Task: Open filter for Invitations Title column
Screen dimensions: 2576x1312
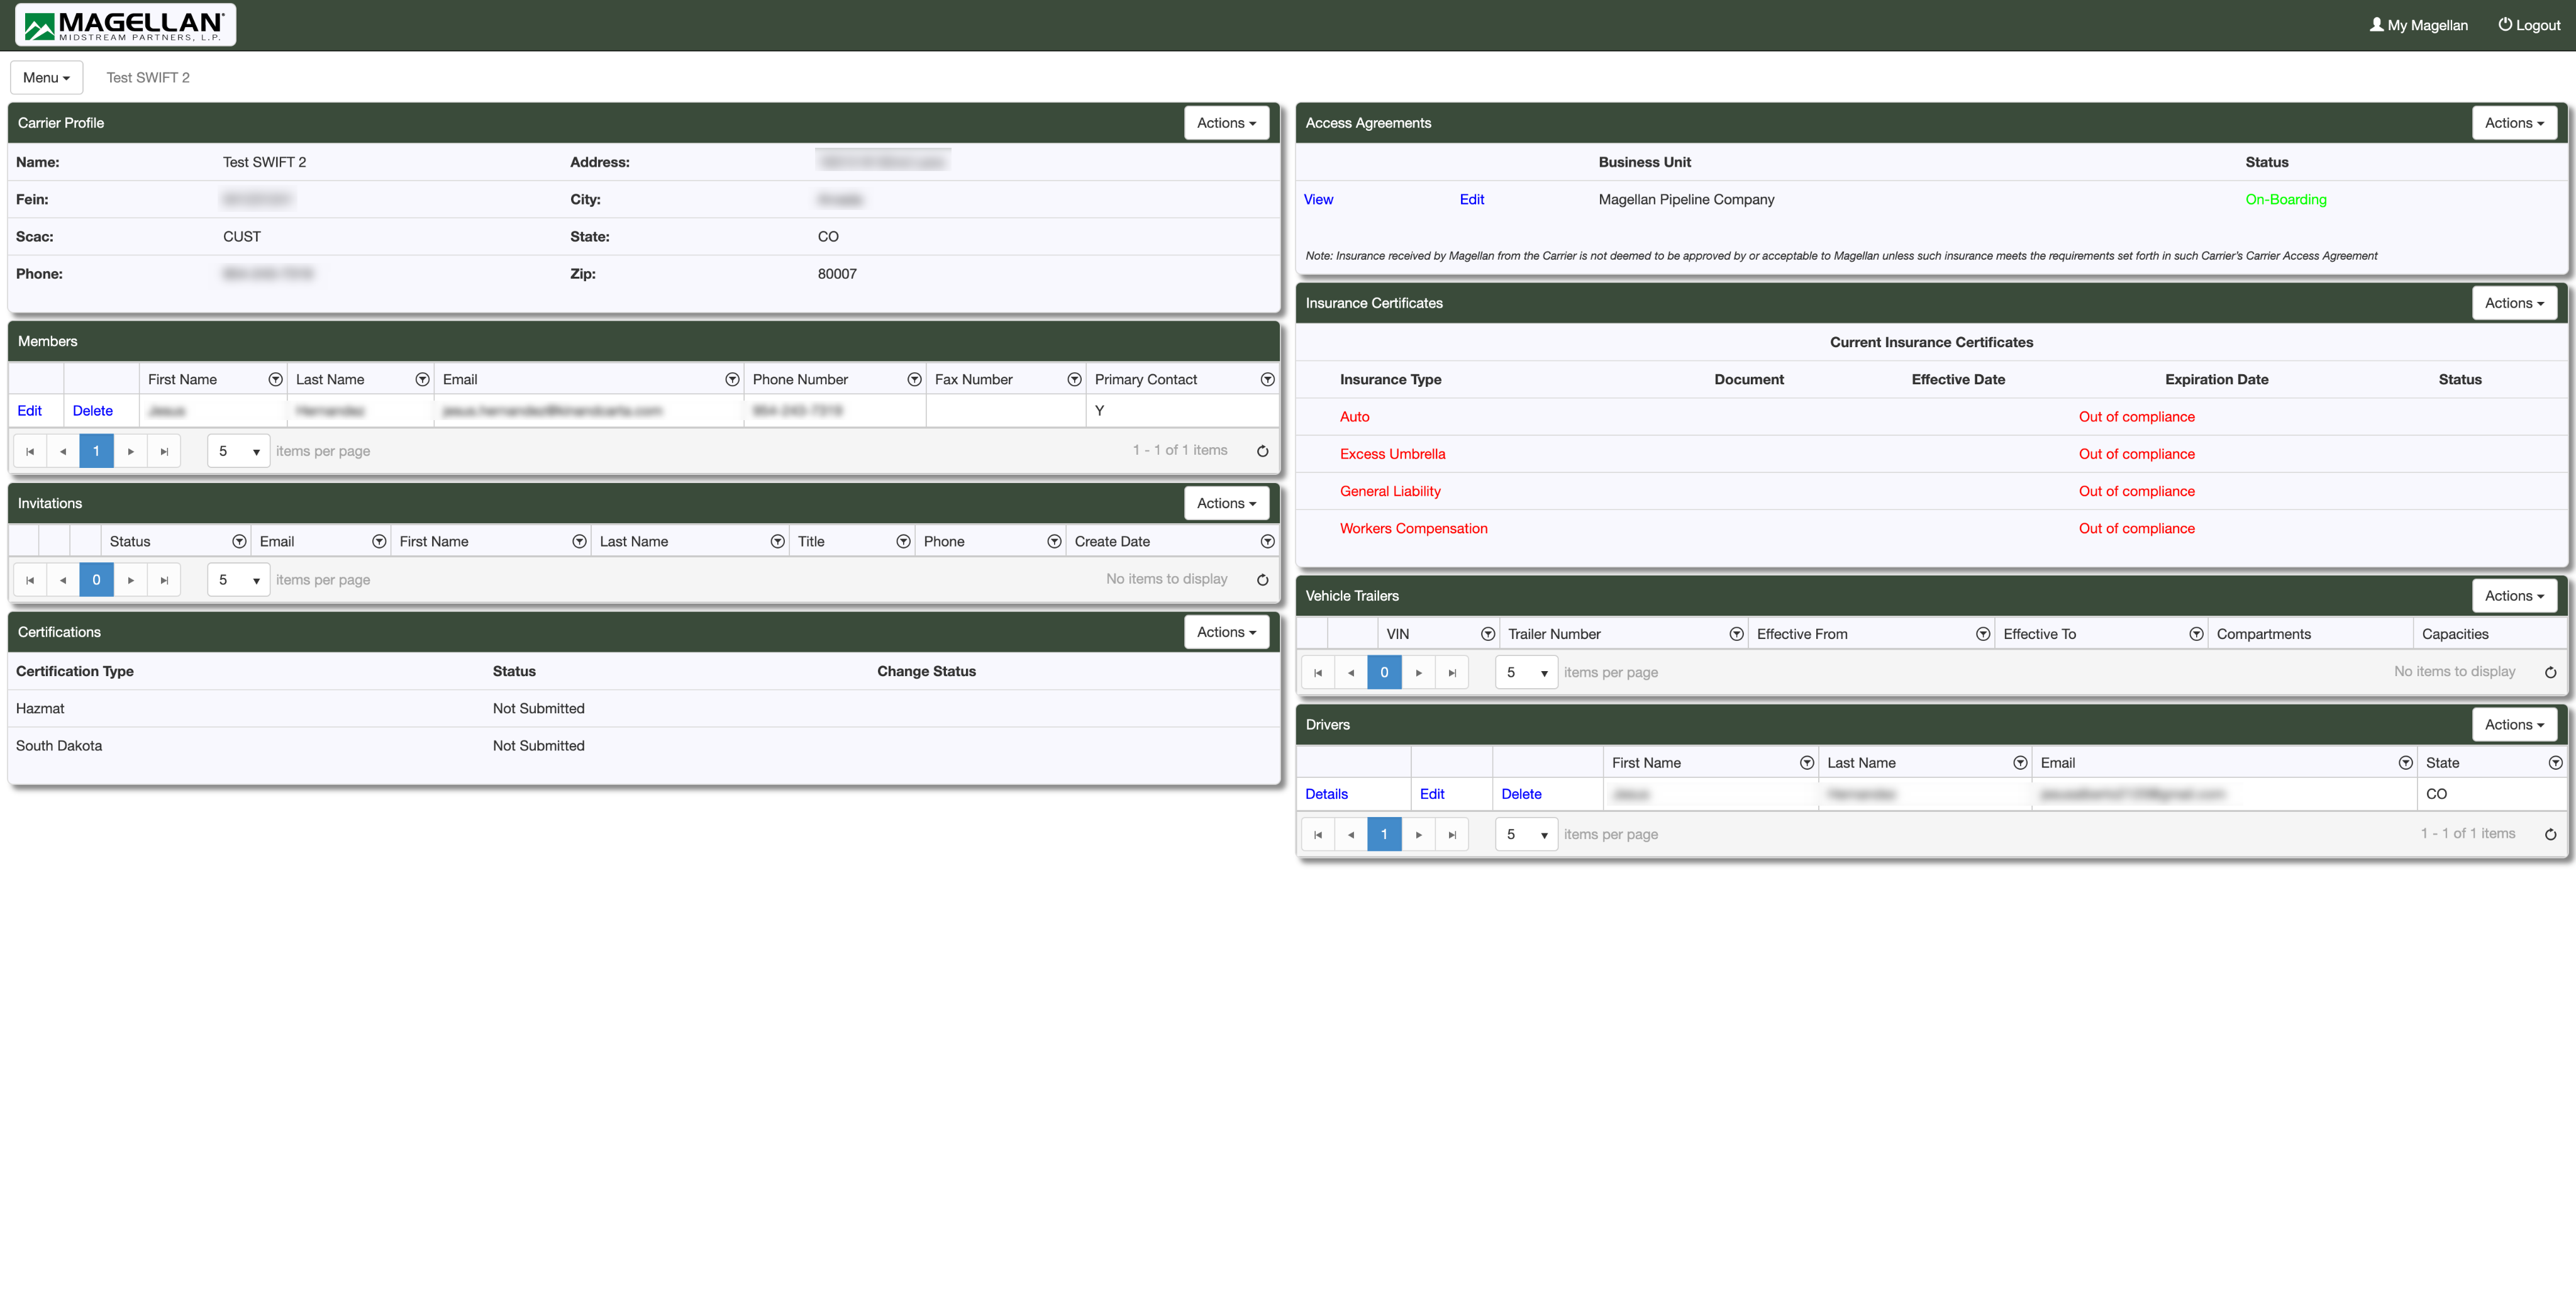Action: (903, 542)
